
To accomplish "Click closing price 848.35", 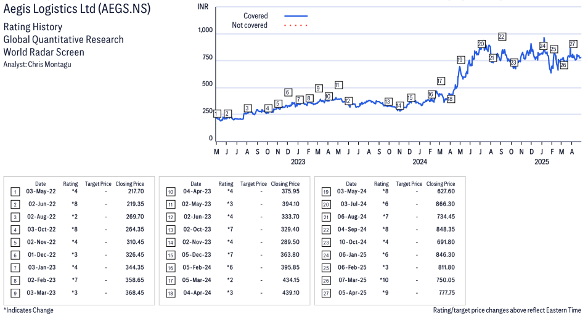I will click(446, 229).
